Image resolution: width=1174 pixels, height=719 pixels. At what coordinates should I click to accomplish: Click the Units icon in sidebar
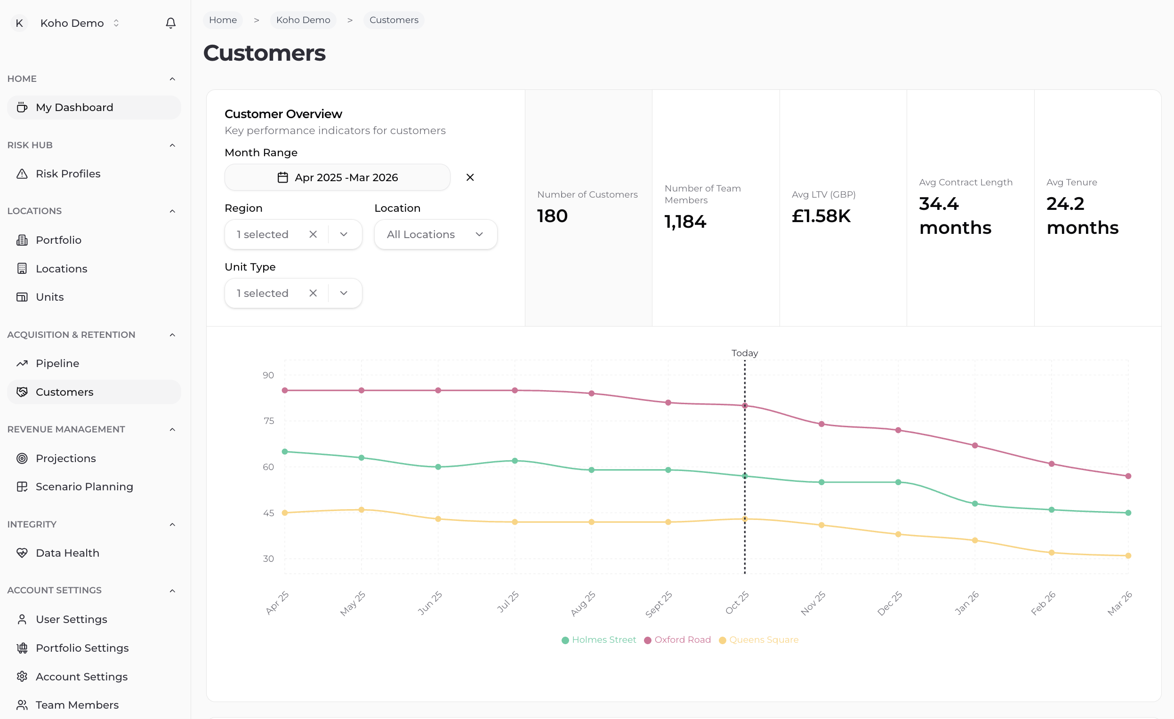coord(22,297)
